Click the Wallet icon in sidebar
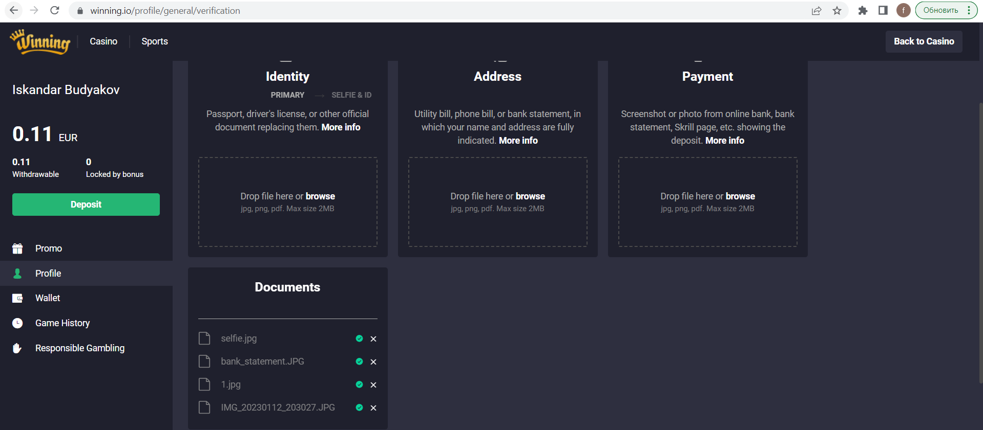The width and height of the screenshot is (983, 430). click(17, 298)
